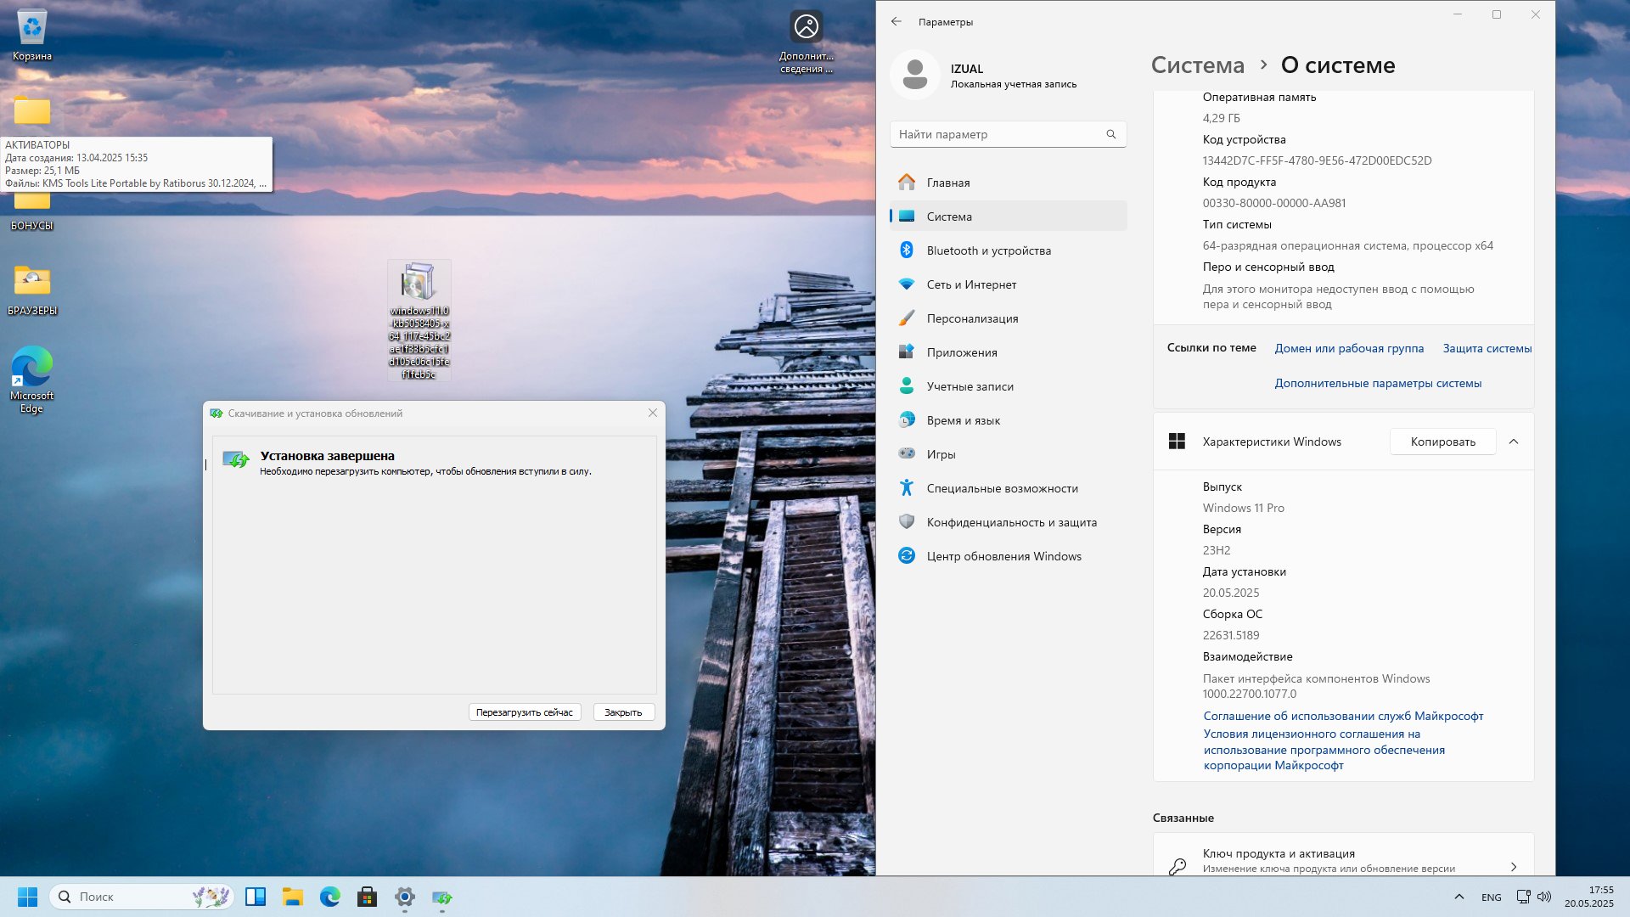Click the Microsoft Store taskbar icon
The width and height of the screenshot is (1630, 917).
pyautogui.click(x=367, y=897)
